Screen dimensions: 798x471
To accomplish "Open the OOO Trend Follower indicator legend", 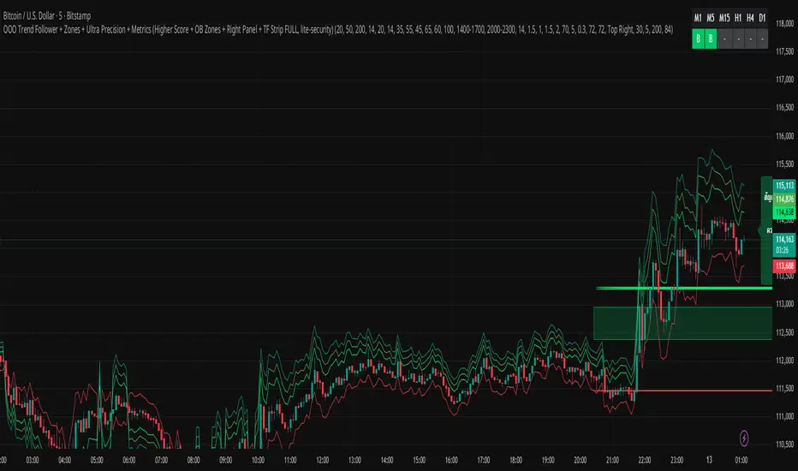I will tap(338, 29).
